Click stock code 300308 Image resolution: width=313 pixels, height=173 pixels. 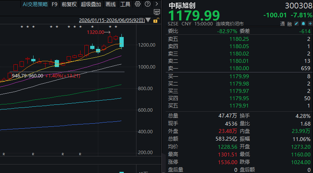tap(299, 6)
